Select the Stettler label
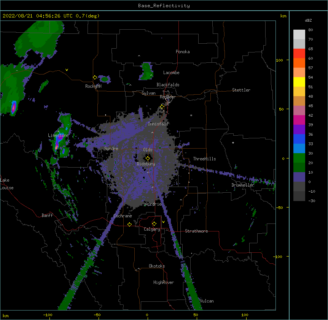The image size is (328, 320). tap(241, 90)
